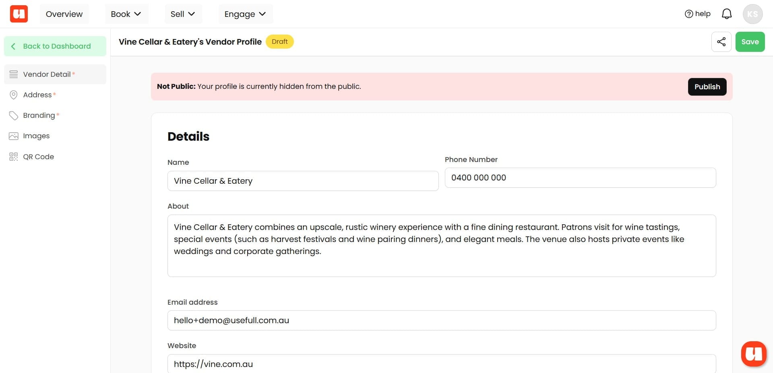The width and height of the screenshot is (773, 373).
Task: Switch to the Overview menu item
Action: coord(64,14)
